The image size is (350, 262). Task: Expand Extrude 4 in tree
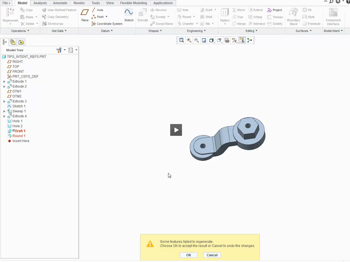pos(4,116)
